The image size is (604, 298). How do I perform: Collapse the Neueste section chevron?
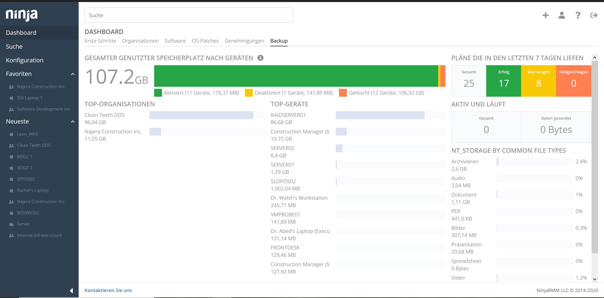[x=73, y=121]
